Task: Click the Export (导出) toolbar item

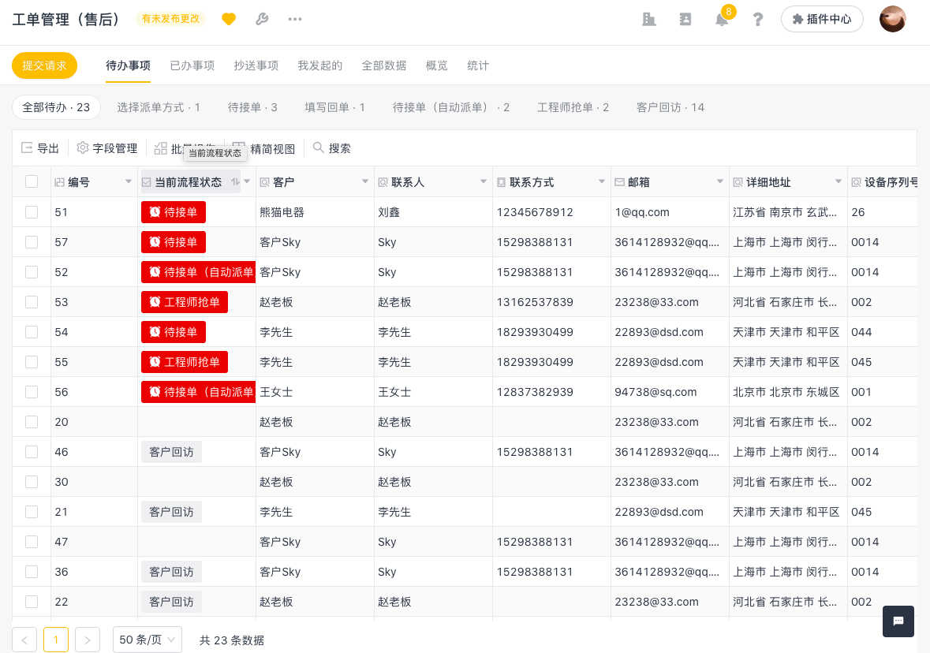Action: click(40, 148)
